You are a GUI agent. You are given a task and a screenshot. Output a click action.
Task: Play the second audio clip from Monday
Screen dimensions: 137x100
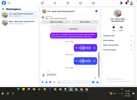(x=76, y=61)
